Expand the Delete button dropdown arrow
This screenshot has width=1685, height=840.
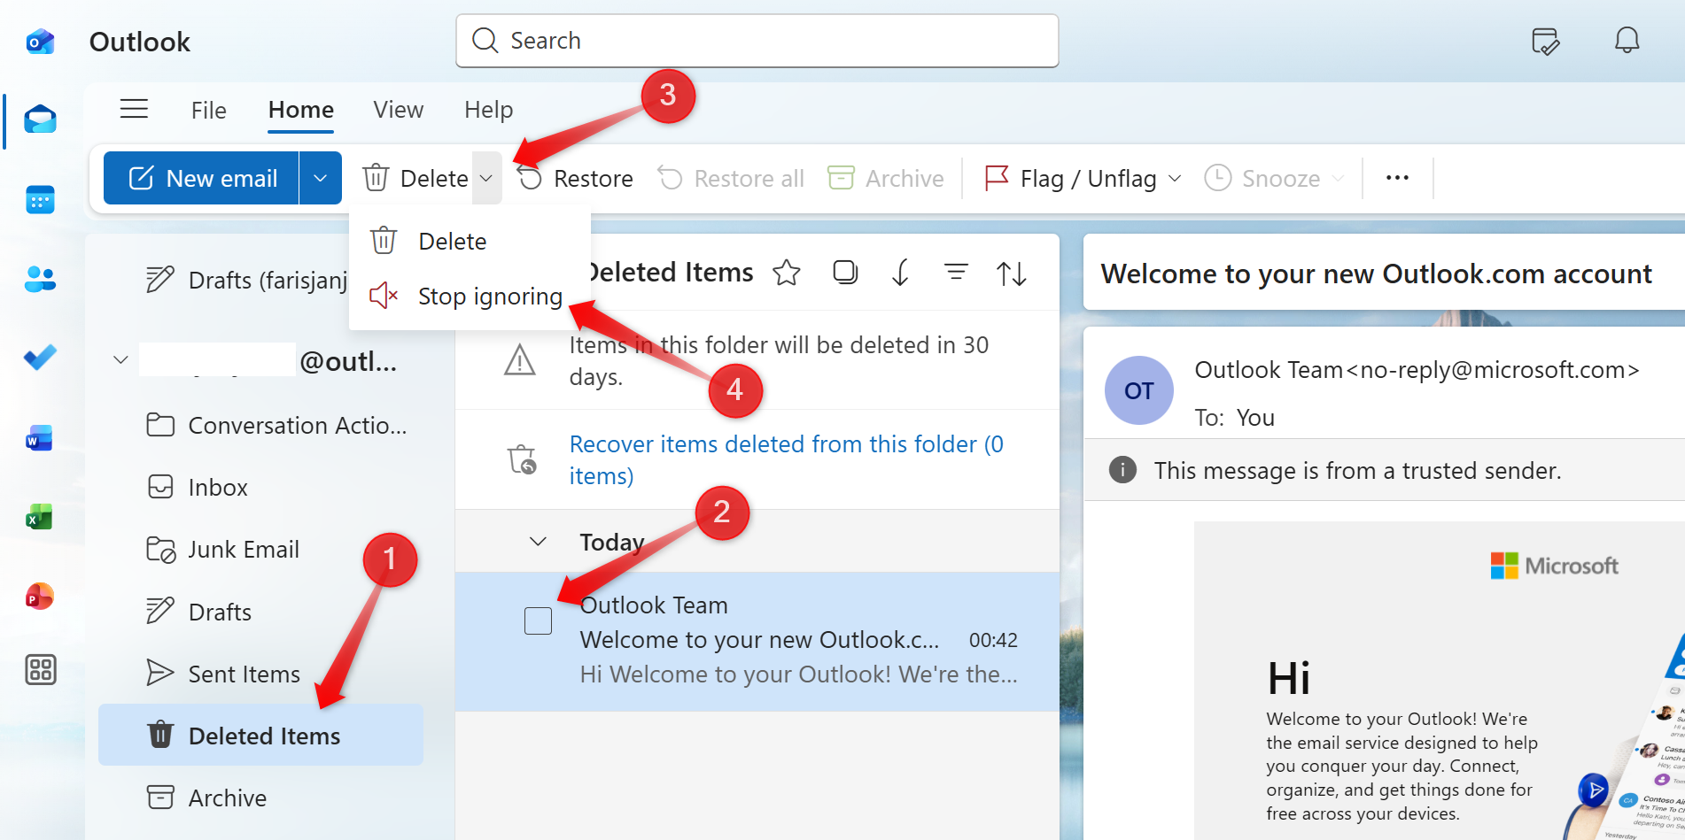486,177
